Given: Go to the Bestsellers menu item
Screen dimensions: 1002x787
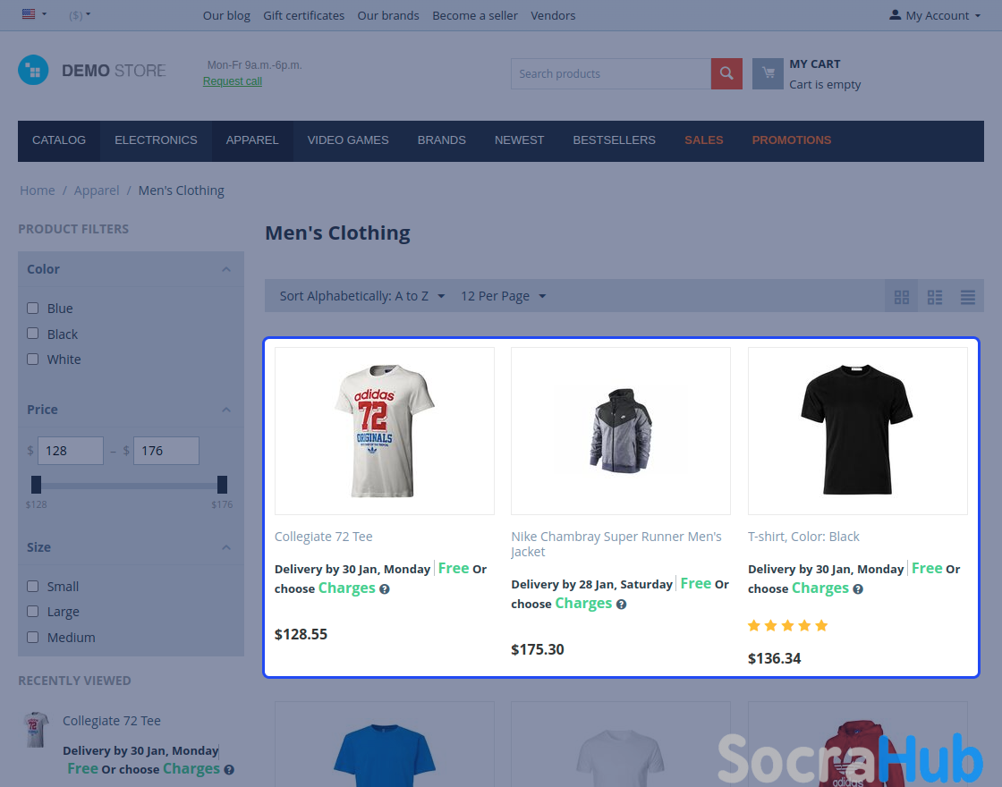Looking at the screenshot, I should pyautogui.click(x=614, y=140).
